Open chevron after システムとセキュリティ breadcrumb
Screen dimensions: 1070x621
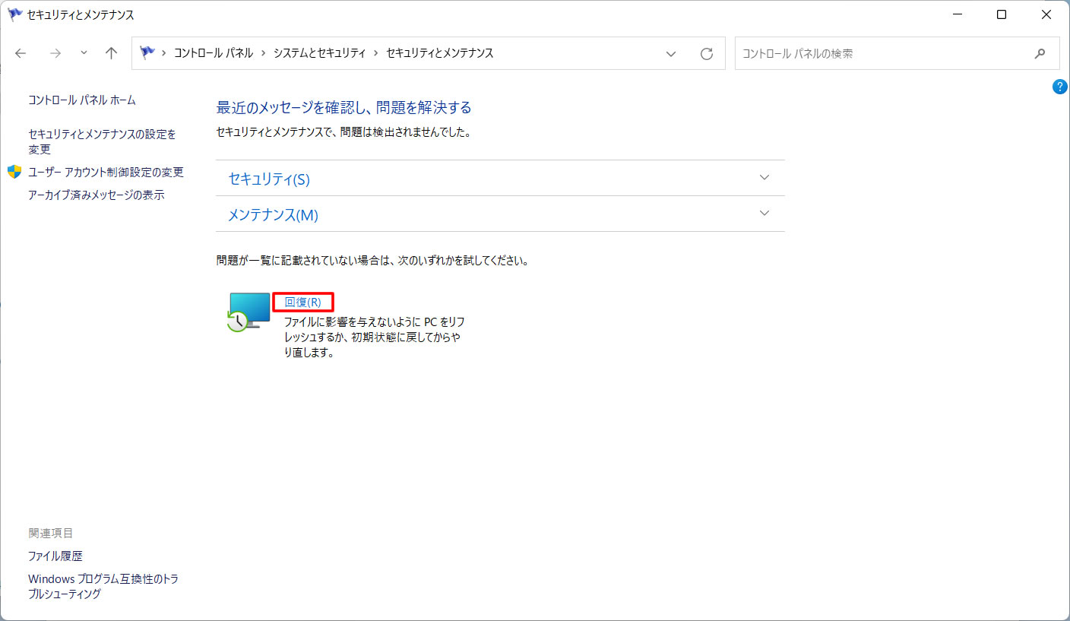tap(375, 53)
